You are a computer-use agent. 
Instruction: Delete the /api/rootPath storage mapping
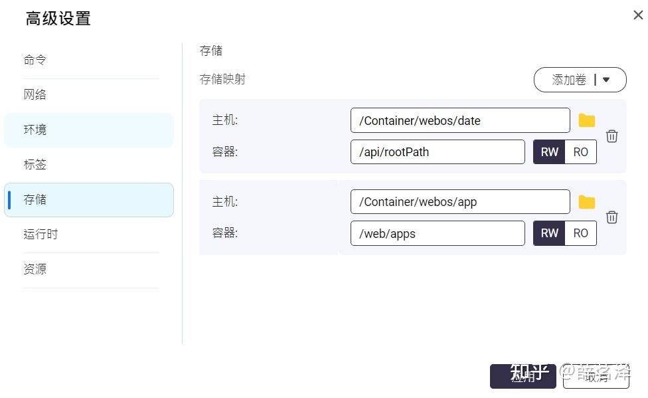pyautogui.click(x=611, y=136)
